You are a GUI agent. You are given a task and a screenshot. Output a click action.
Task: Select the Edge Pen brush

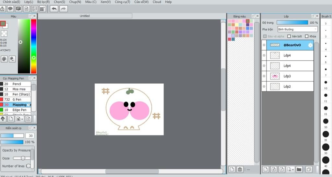pyautogui.click(x=16, y=110)
